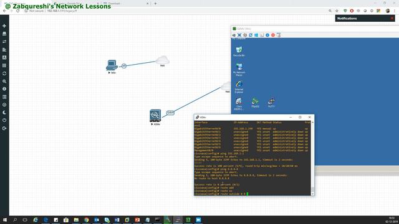Open Internet Explorer icon in QEMU window
Screen dimensions: 399x224
click(x=239, y=87)
